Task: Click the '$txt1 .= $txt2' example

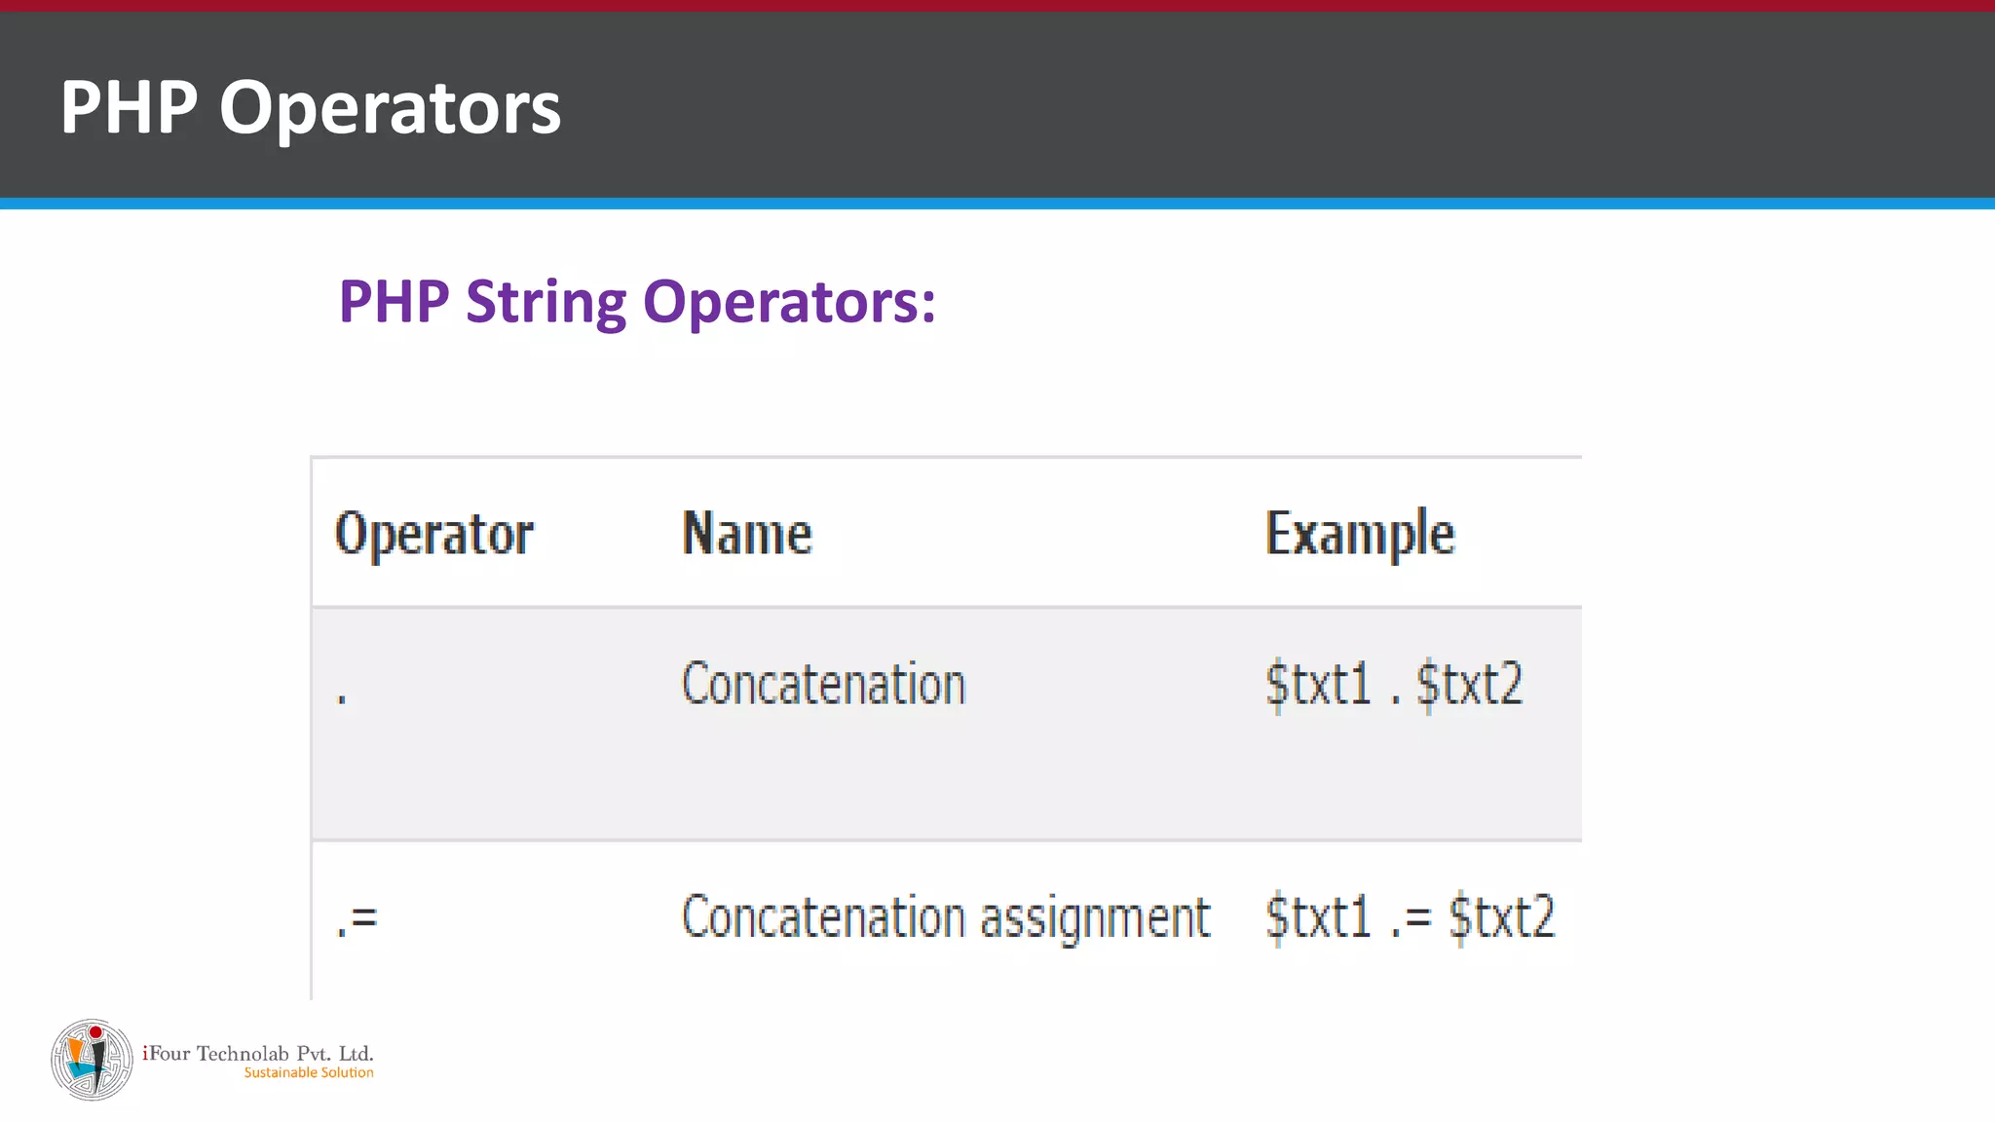Action: pos(1410,917)
